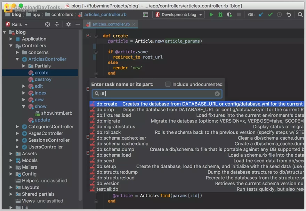Choose db:migrate task from list
This screenshot has height=211, width=306.
coord(197,121)
